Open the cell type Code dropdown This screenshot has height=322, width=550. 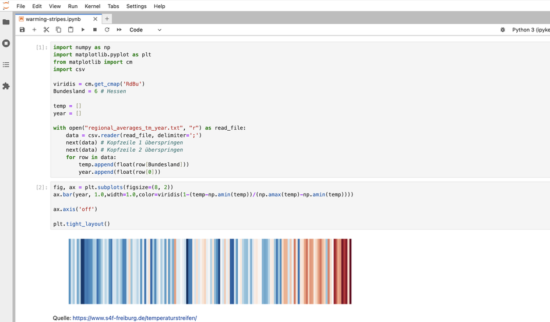145,30
